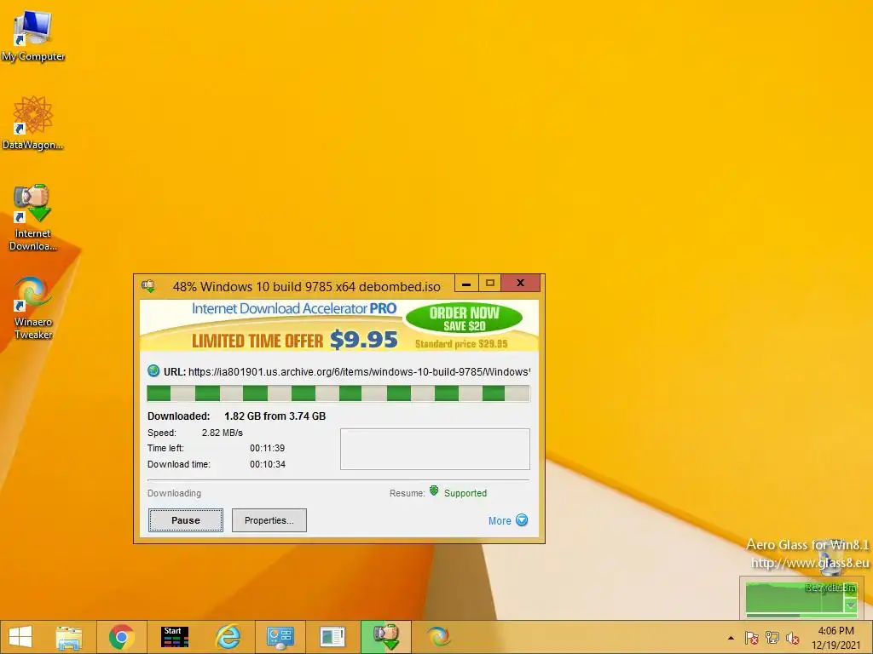Click the Supported resume status text
Screen dimensions: 873x654
coord(465,493)
